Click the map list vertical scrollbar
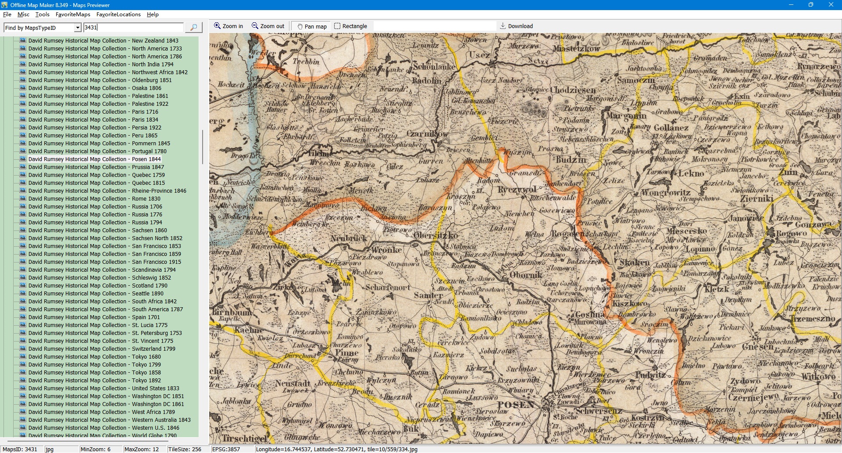 [x=202, y=147]
